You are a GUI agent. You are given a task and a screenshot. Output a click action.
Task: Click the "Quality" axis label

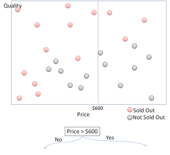13,5
